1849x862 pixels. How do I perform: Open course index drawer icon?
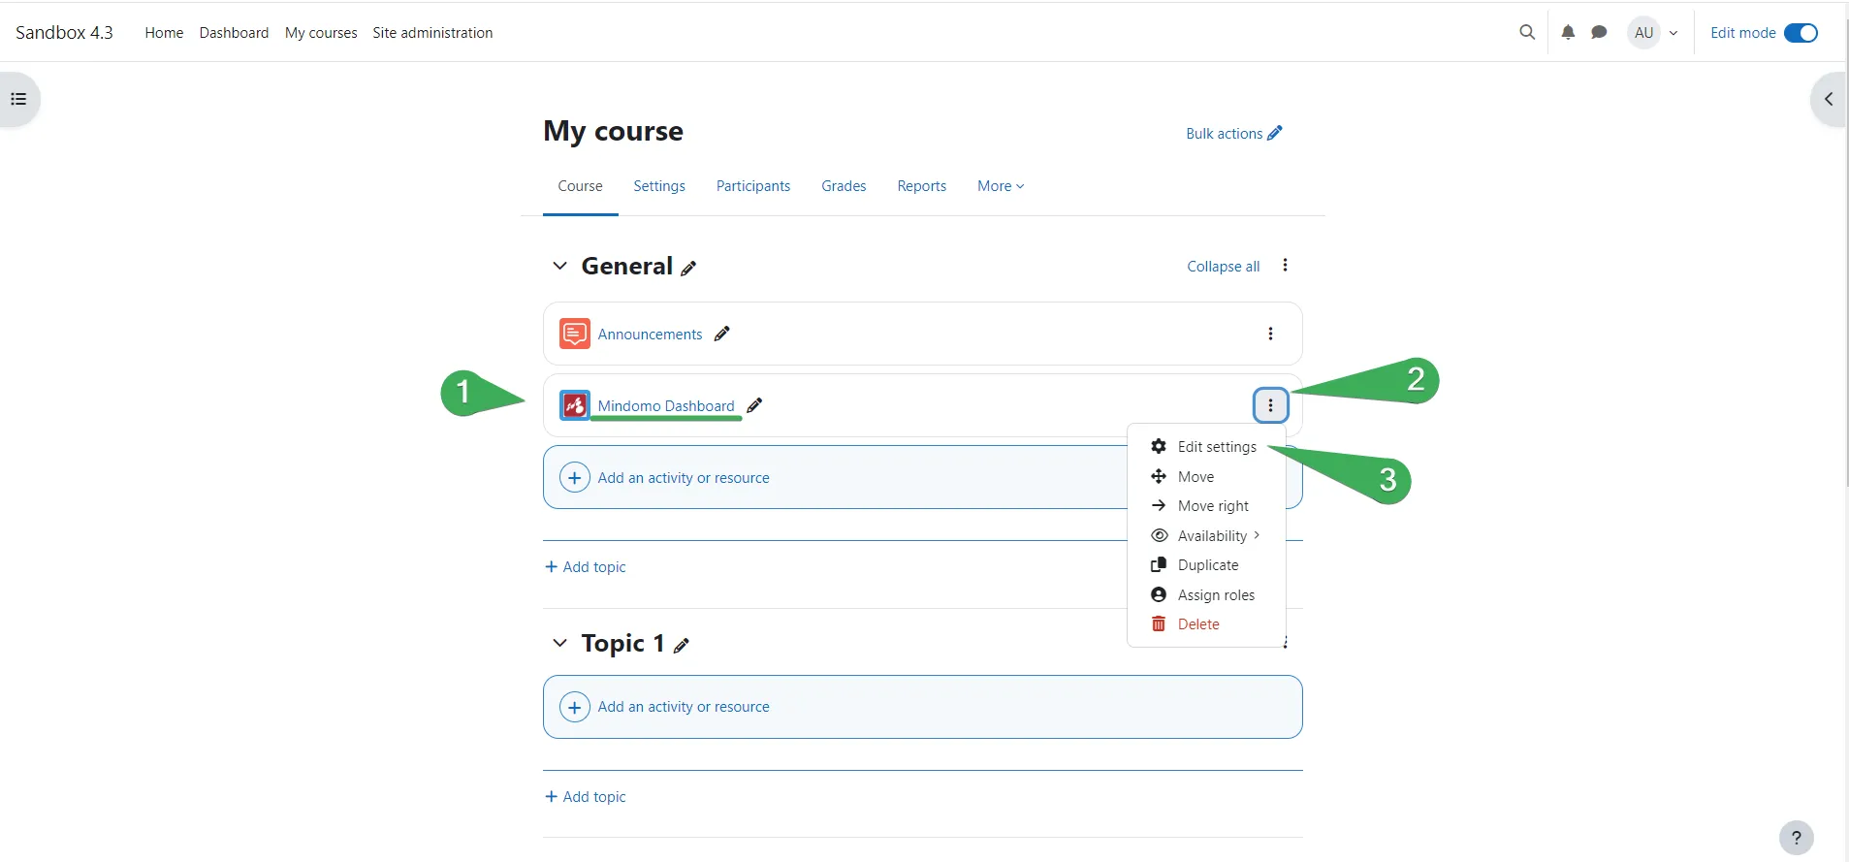[18, 99]
